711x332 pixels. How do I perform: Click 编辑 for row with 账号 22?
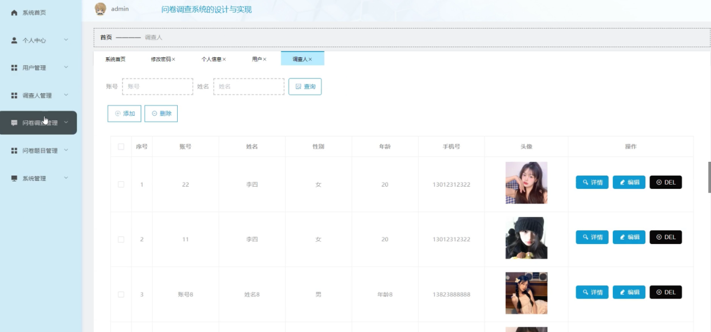click(629, 182)
